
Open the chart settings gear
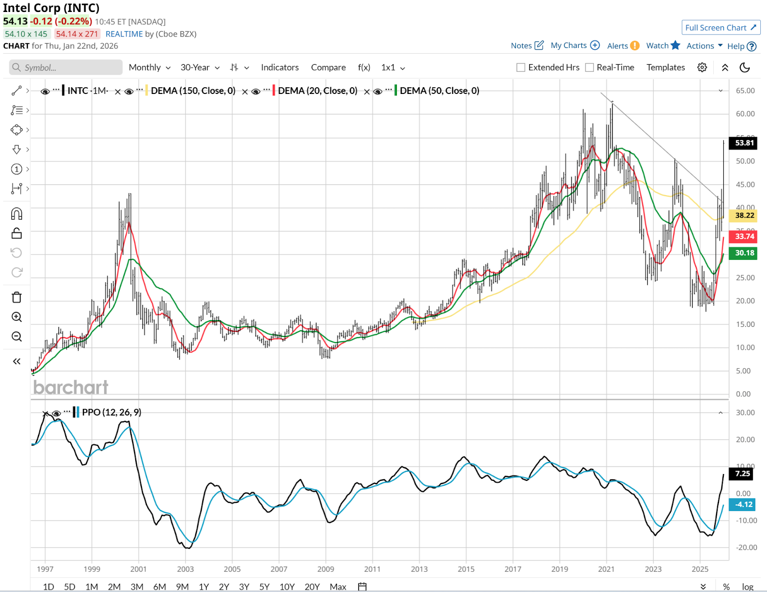pos(702,68)
